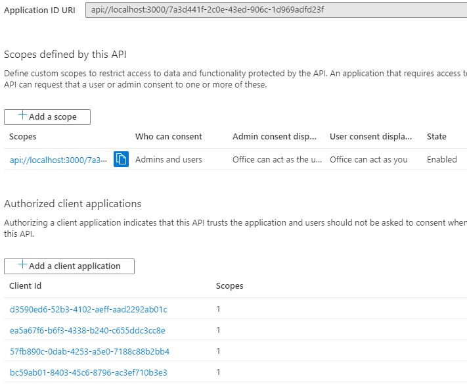Select client ID starting with bc59ab01
This screenshot has height=390, width=467.
(89, 372)
